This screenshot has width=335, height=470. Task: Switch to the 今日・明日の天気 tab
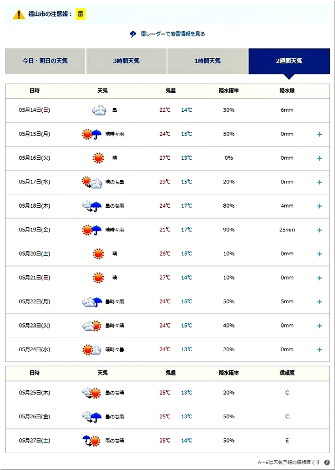(45, 61)
